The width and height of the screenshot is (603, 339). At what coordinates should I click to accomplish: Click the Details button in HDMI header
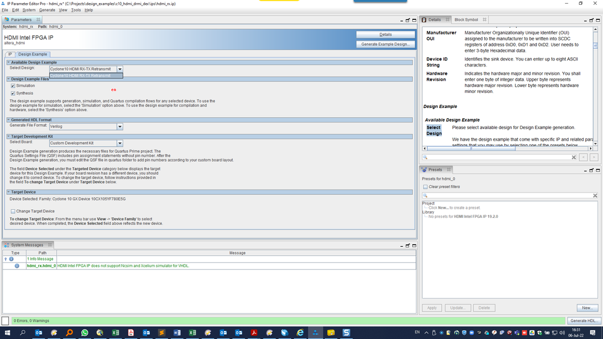click(x=385, y=34)
